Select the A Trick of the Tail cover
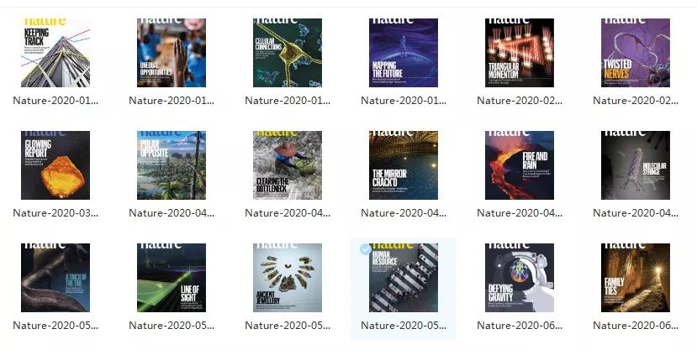The image size is (697, 350). (55, 278)
